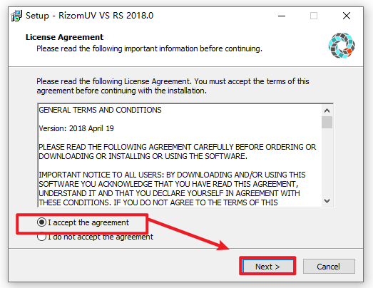Click the "Setup - RizomUV VS RS 2018.0" title
The image size is (373, 288).
pos(89,16)
